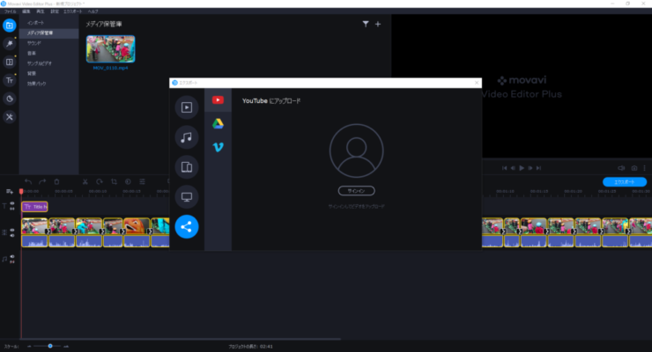Add a track with the add-track icon
652x352 pixels.
9,191
